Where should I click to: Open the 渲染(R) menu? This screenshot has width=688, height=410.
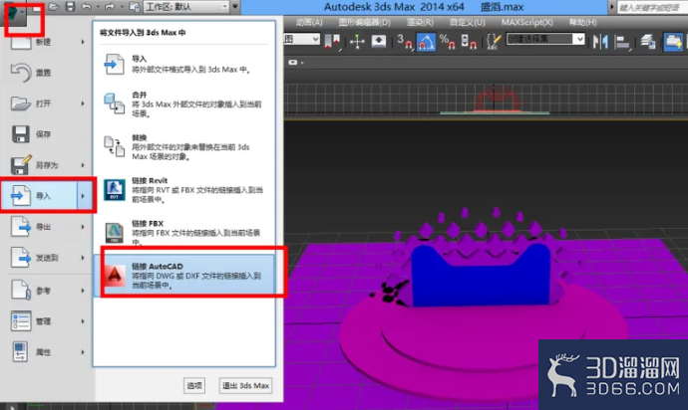pos(420,22)
